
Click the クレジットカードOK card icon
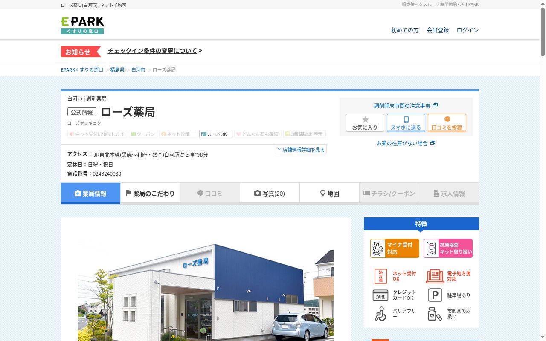[380, 295]
